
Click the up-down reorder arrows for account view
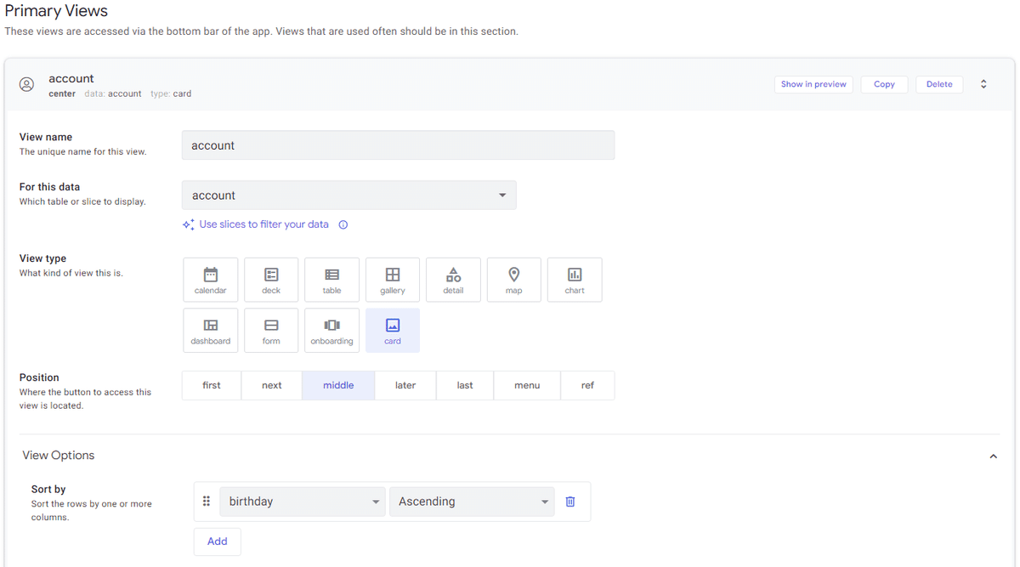click(x=983, y=84)
